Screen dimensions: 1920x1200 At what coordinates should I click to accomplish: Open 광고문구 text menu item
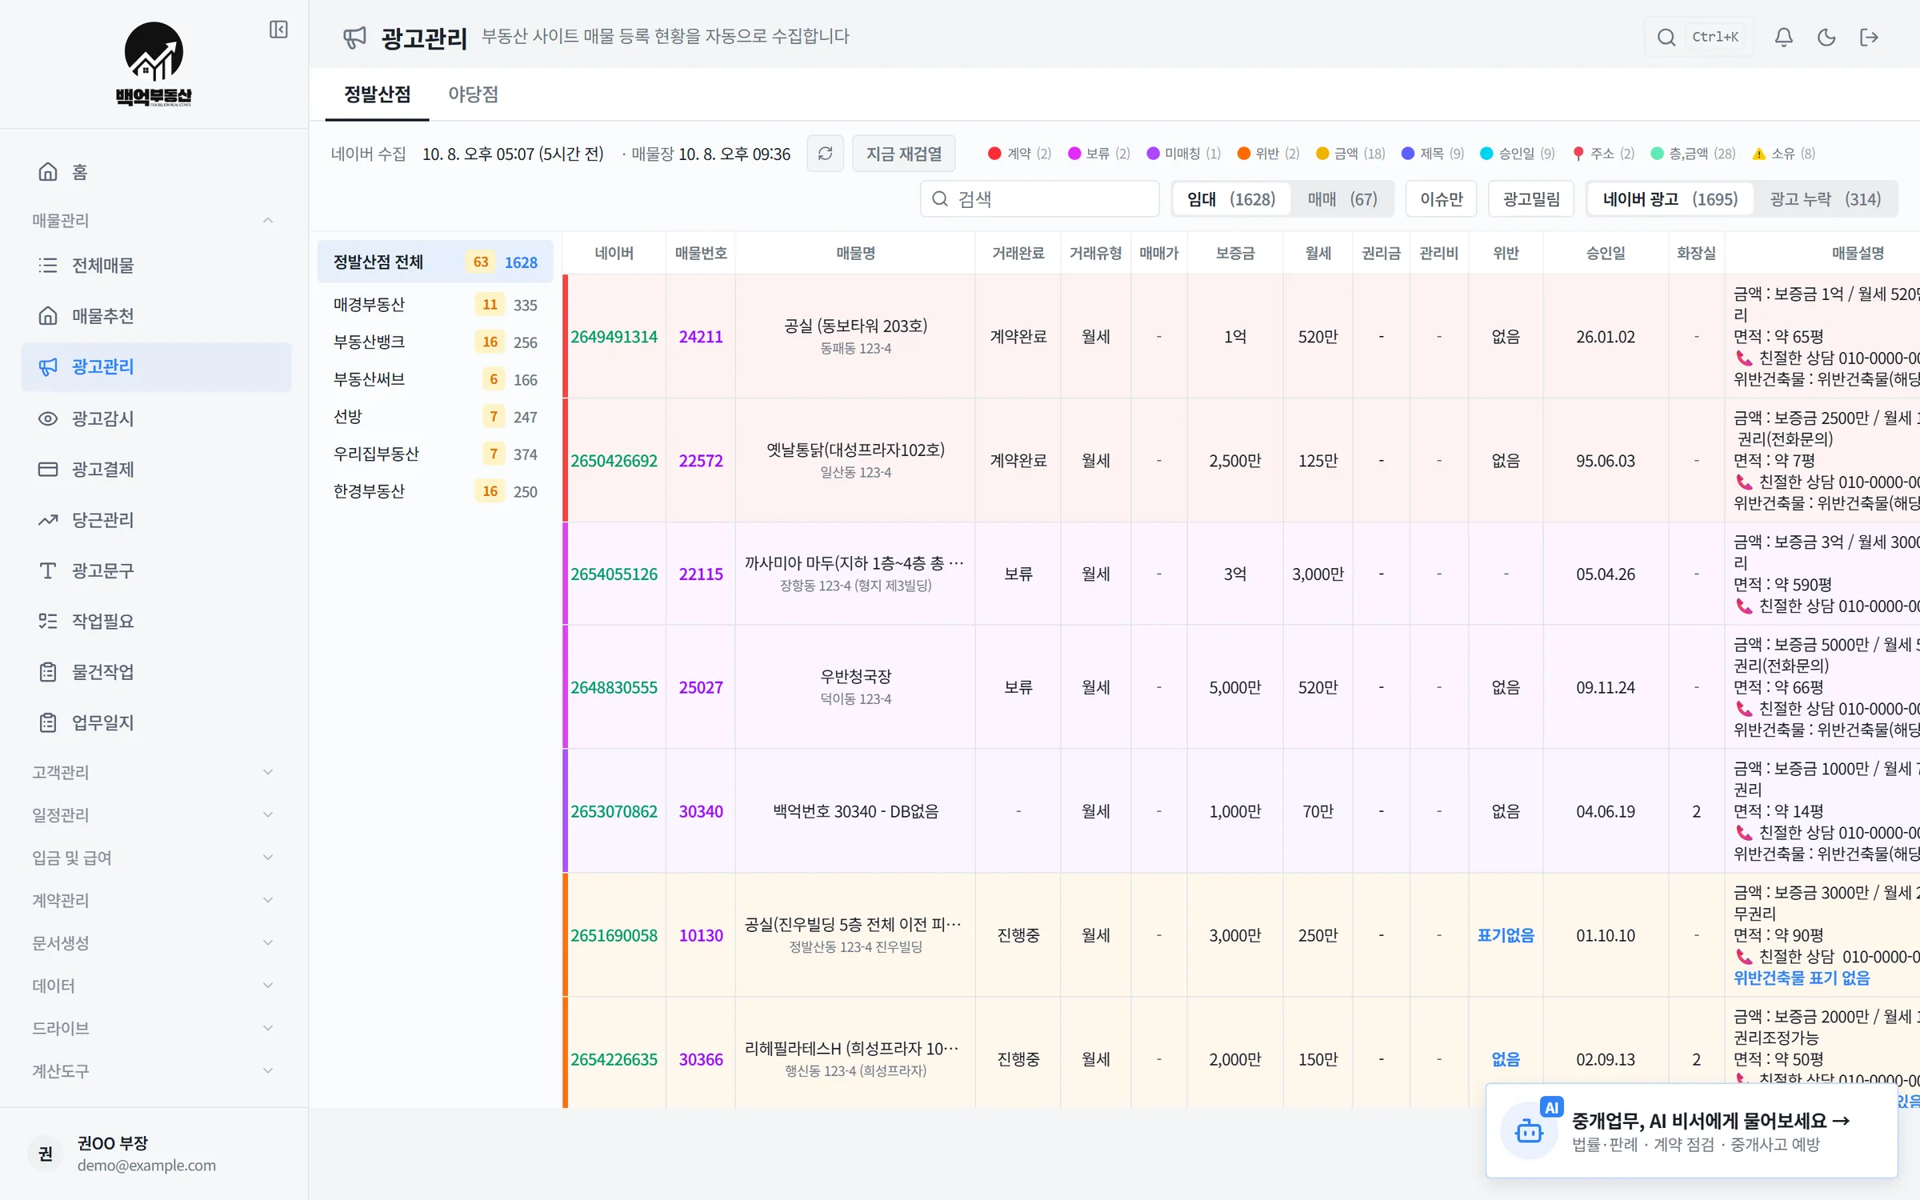[156, 570]
